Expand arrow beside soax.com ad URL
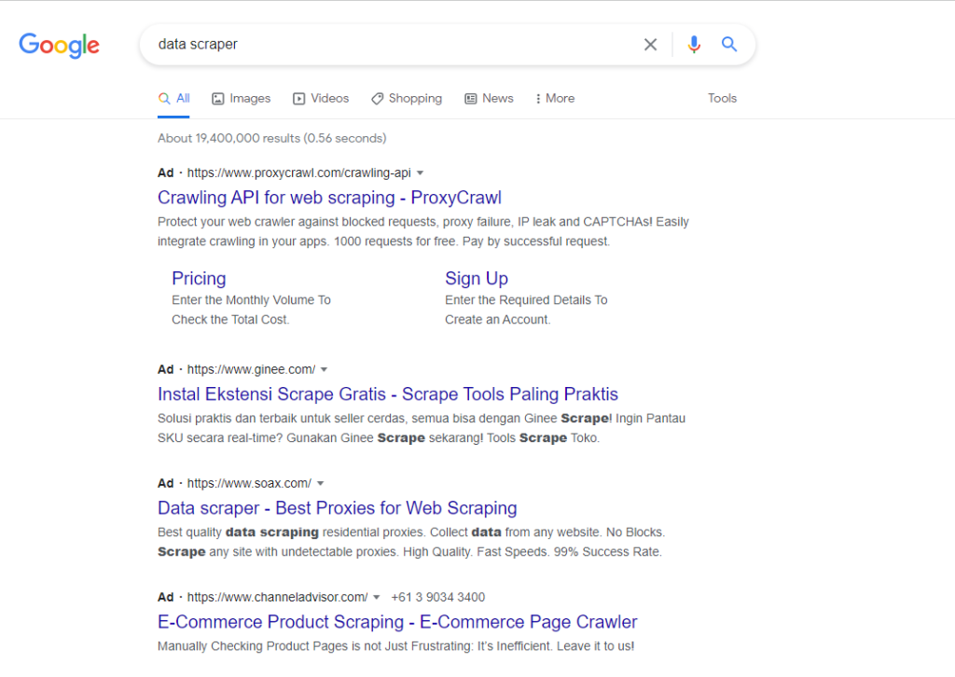This screenshot has width=955, height=677. click(x=321, y=484)
